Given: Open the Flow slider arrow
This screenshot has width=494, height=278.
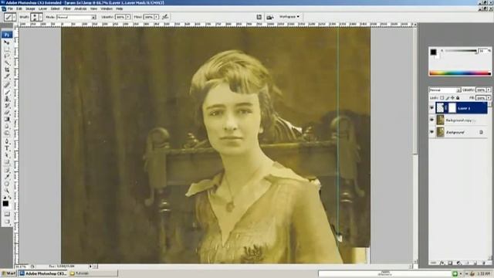Looking at the screenshot, I should point(156,17).
